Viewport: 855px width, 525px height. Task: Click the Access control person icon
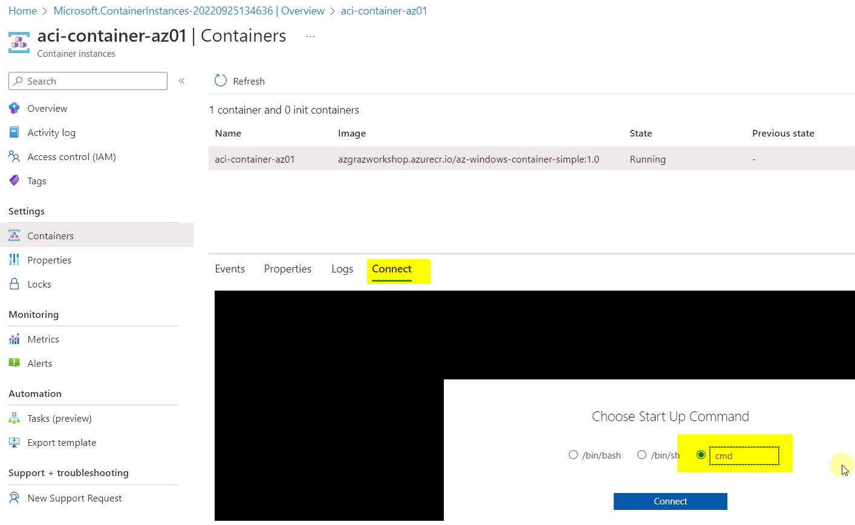(15, 156)
